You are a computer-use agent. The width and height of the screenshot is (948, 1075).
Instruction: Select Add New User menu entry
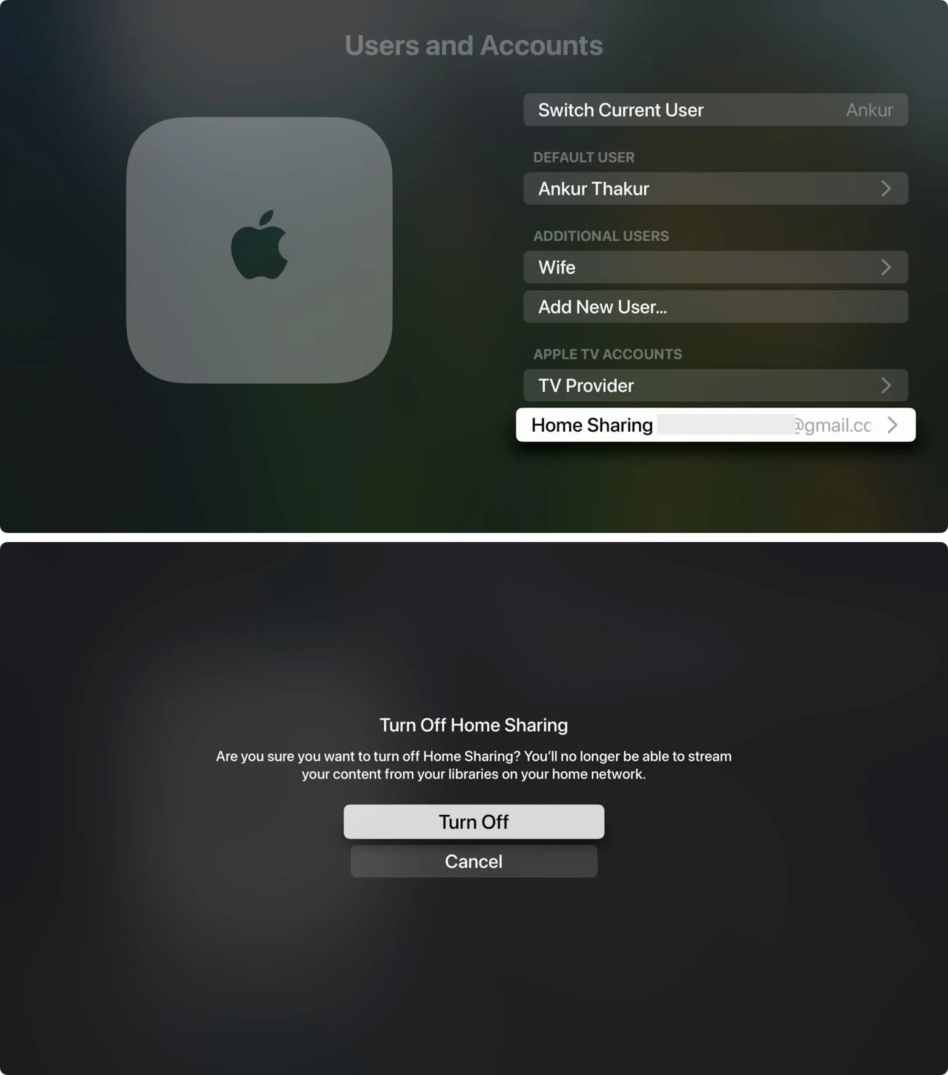tap(717, 307)
